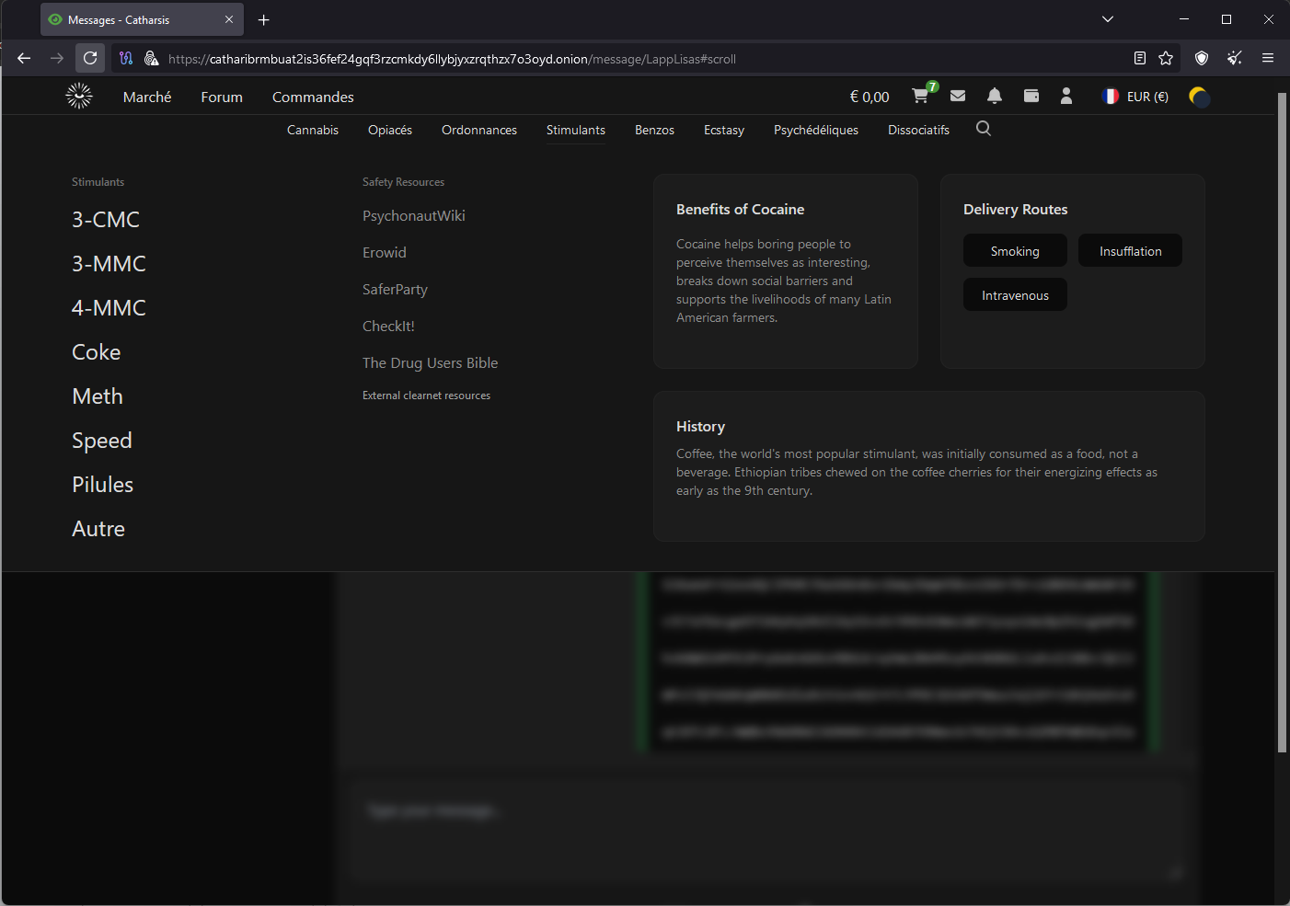1290x906 pixels.
Task: Open the Erowid safety resource link
Action: pyautogui.click(x=385, y=253)
